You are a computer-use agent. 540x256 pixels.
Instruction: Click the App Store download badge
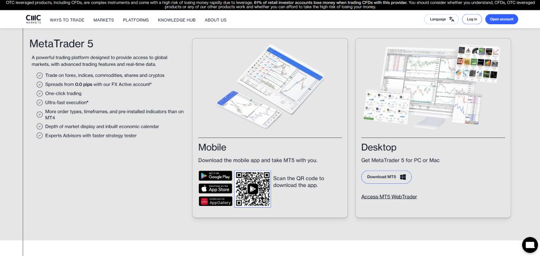pyautogui.click(x=215, y=188)
